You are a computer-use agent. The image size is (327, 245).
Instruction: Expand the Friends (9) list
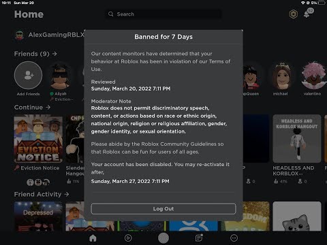click(35, 54)
